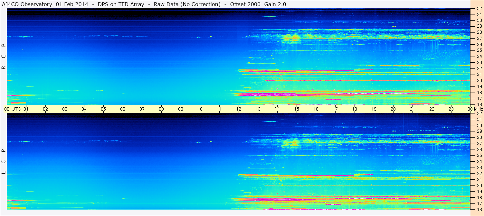This screenshot has width=484, height=216.
Task: Click the RCP vertical axis label
Action: pyautogui.click(x=4, y=56)
